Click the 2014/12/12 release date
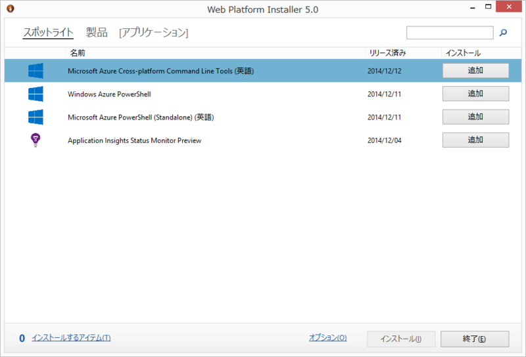The width and height of the screenshot is (526, 357). point(385,71)
